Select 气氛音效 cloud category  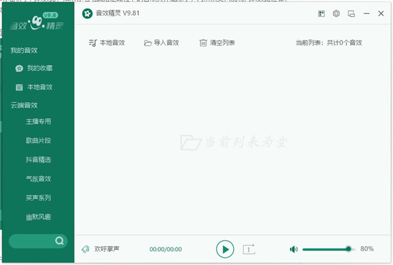click(x=38, y=178)
